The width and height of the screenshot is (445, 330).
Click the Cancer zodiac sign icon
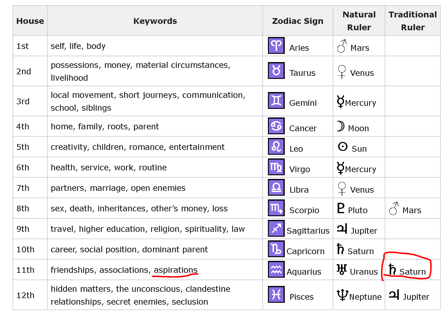(276, 126)
